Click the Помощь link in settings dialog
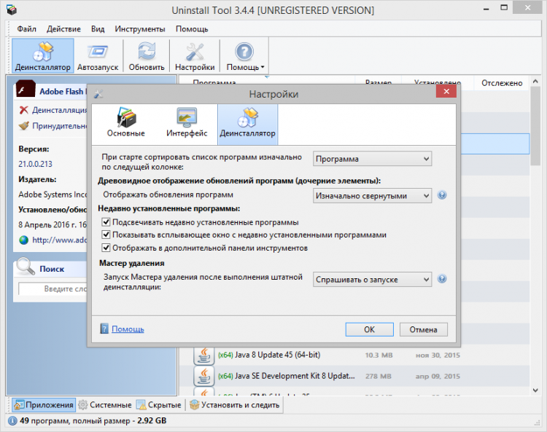The image size is (547, 432). [128, 329]
